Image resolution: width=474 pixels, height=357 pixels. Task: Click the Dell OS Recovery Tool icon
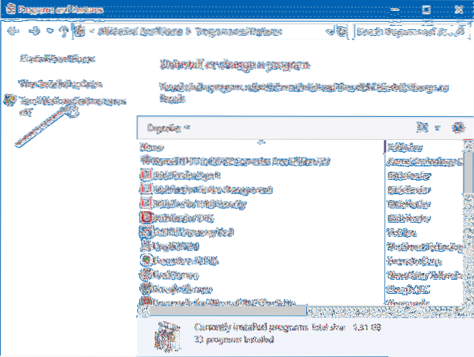pyautogui.click(x=146, y=231)
